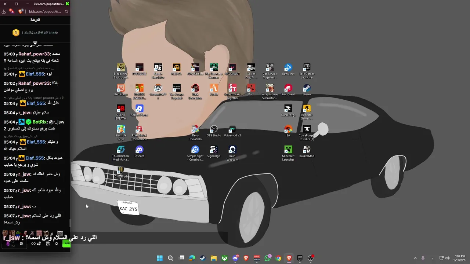Open the Steam desktop shortcut
Image resolution: width=470 pixels, height=264 pixels.
coord(307,90)
